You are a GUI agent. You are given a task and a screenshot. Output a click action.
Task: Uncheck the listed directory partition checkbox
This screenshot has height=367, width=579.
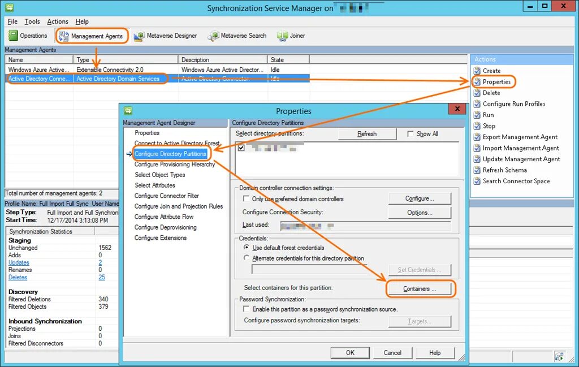pos(241,148)
